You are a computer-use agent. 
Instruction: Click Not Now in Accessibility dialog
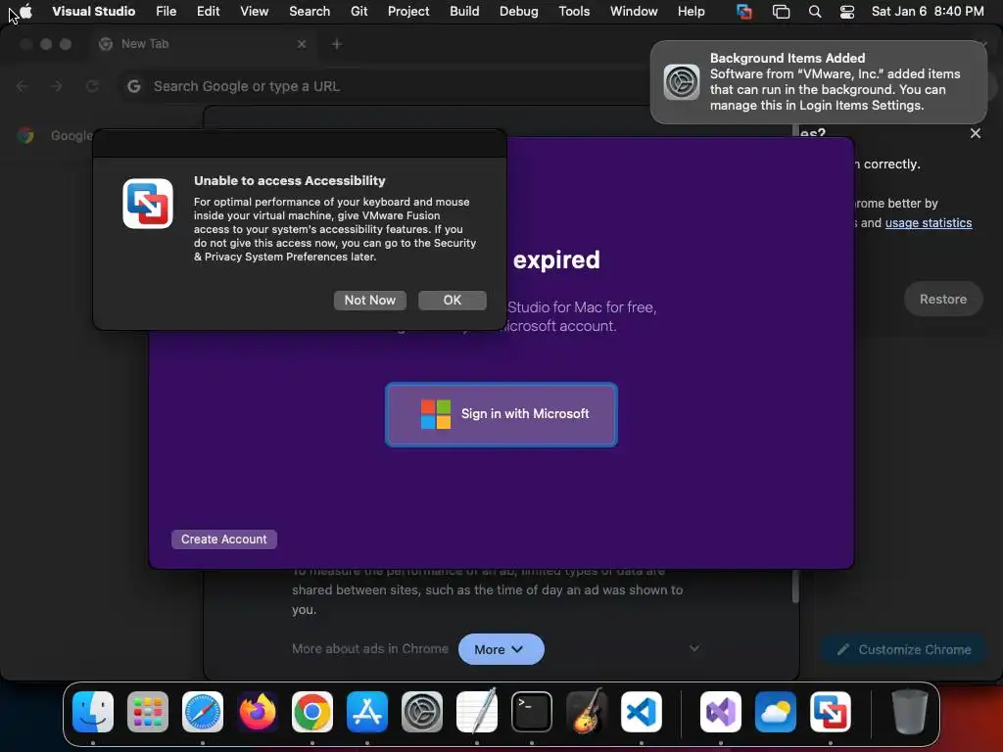pos(369,300)
